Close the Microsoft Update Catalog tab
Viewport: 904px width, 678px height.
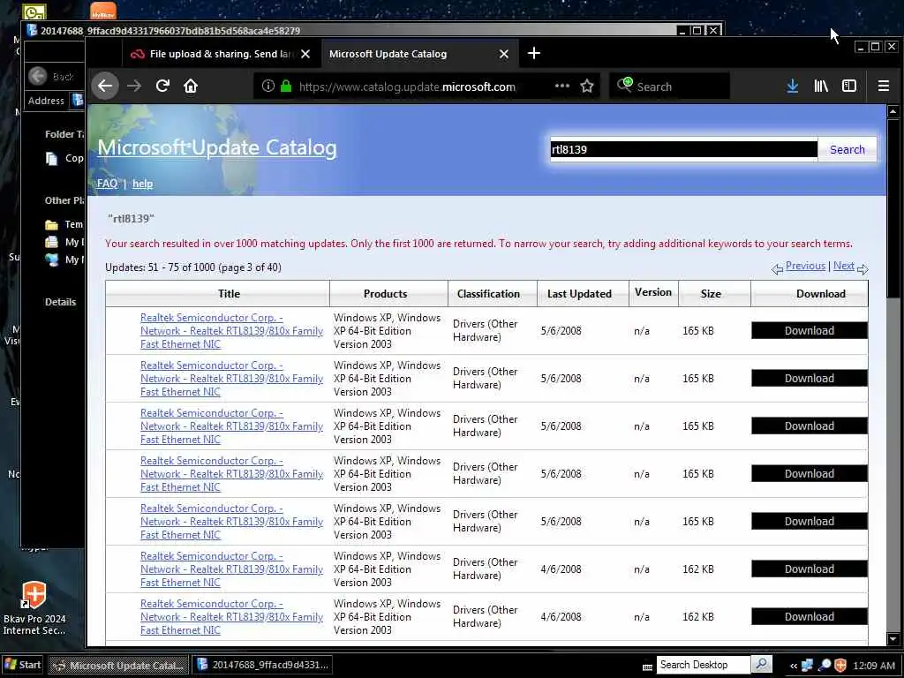pos(504,54)
